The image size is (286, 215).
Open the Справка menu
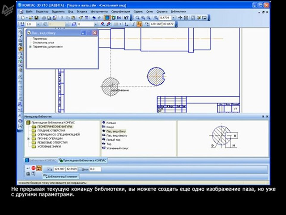pyautogui.click(x=162, y=12)
